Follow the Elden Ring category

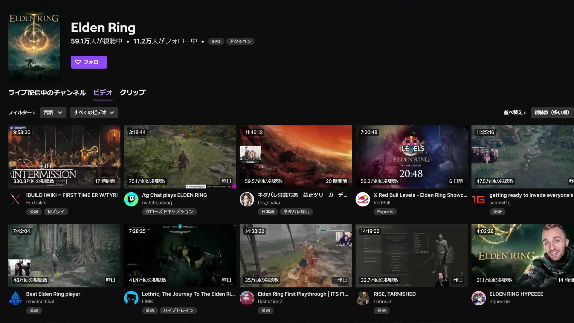coord(89,62)
